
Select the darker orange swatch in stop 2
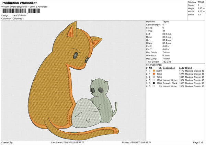[x=153, y=74]
